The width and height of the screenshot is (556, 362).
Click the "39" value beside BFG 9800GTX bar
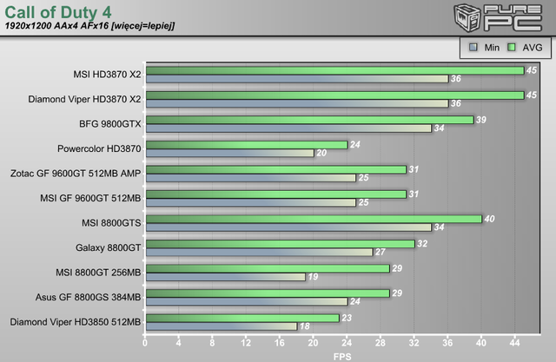[481, 120]
